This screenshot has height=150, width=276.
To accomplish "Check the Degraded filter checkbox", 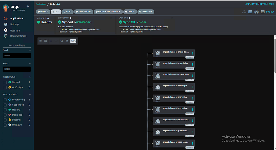I will pyautogui.click(x=5, y=115).
